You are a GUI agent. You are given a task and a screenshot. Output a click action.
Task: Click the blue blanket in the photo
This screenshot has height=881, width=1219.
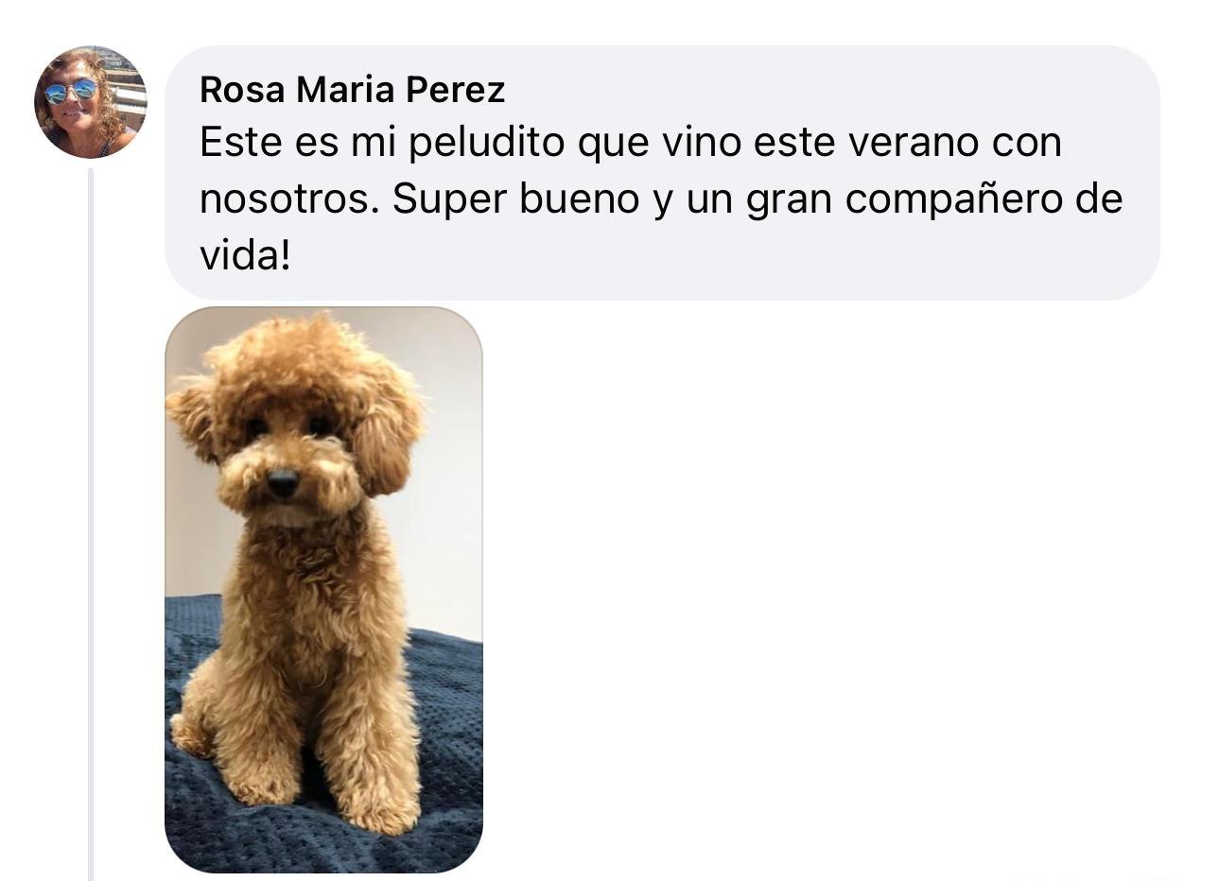(x=444, y=756)
